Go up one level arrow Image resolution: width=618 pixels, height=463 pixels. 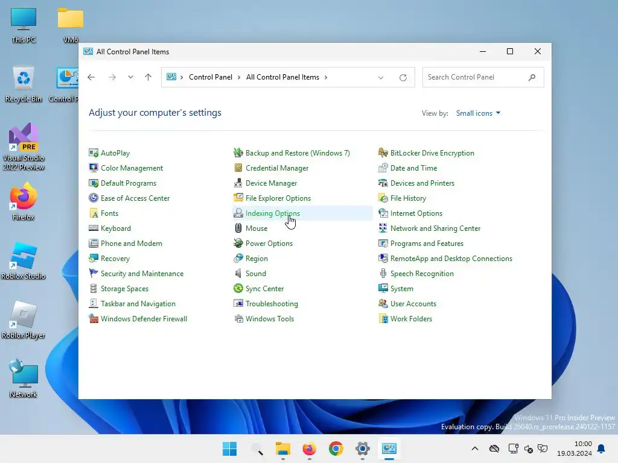[148, 77]
